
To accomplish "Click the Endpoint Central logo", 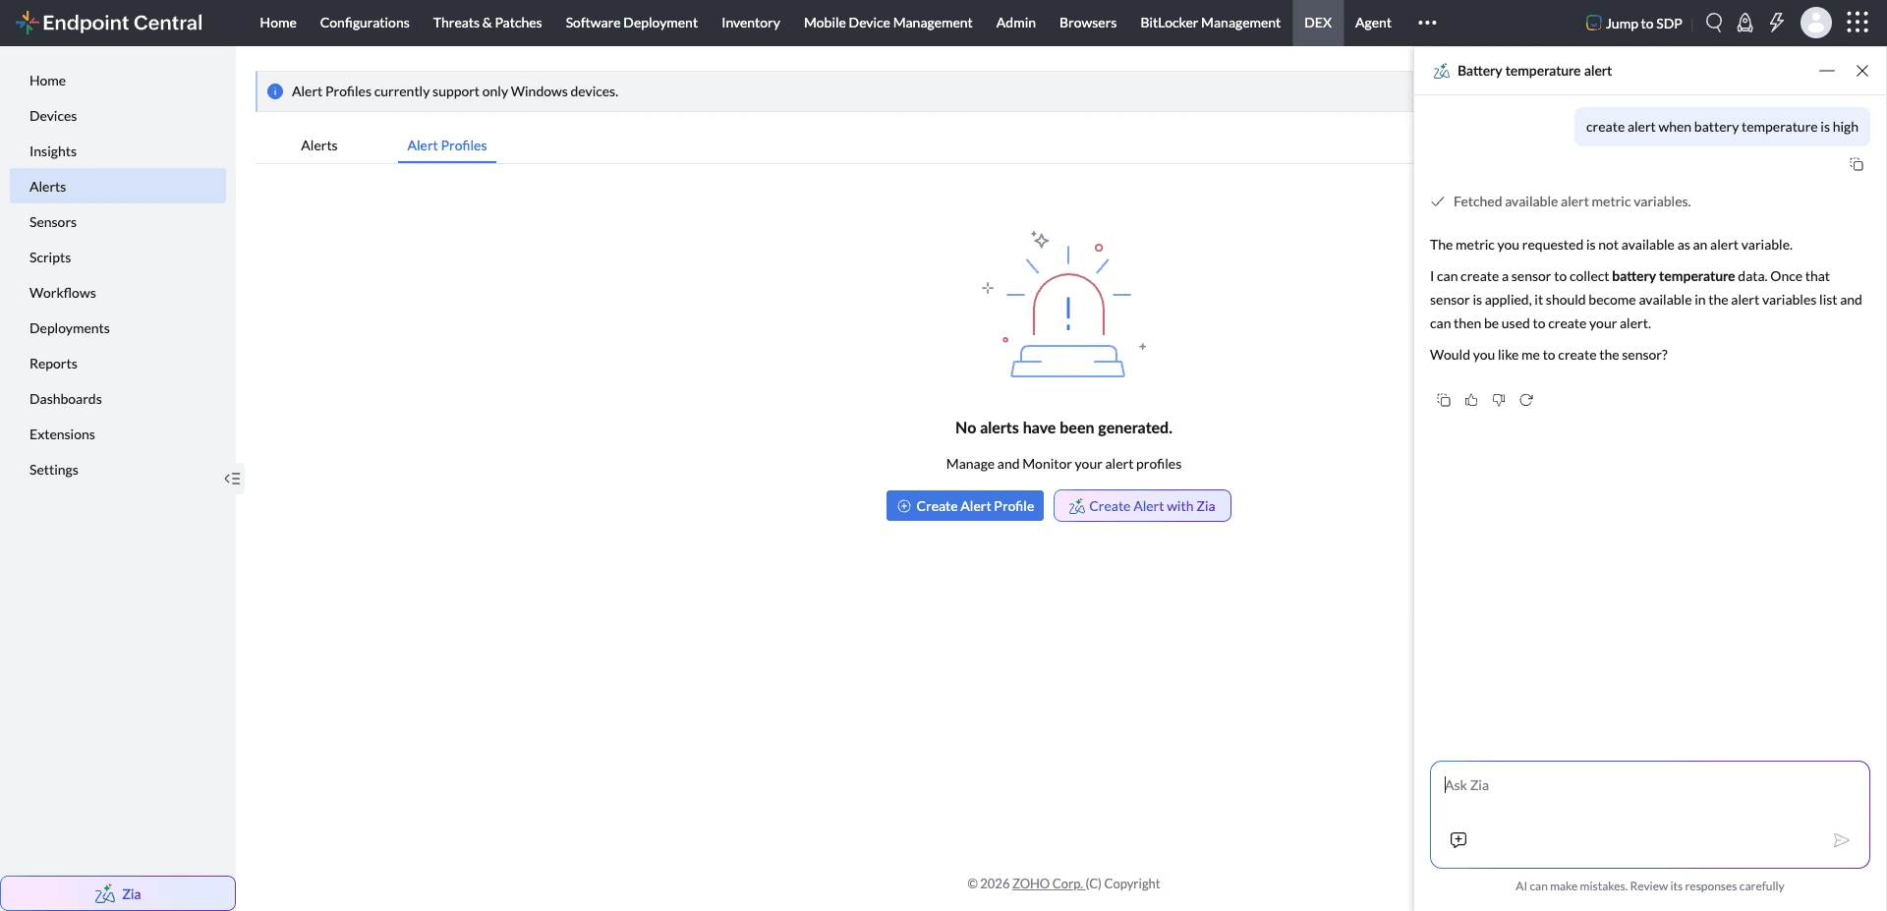I will [109, 23].
